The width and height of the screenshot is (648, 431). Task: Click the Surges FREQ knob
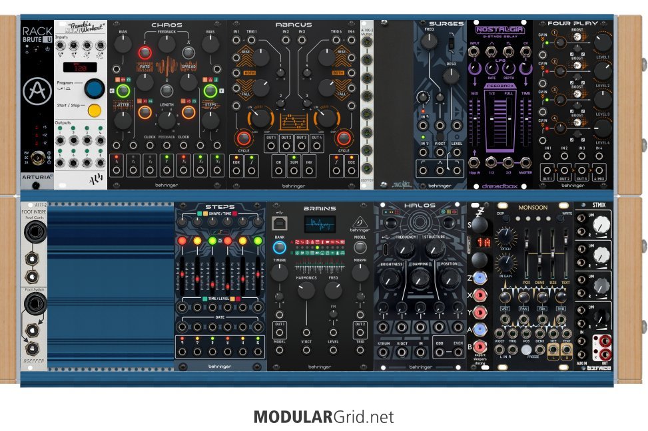[429, 41]
